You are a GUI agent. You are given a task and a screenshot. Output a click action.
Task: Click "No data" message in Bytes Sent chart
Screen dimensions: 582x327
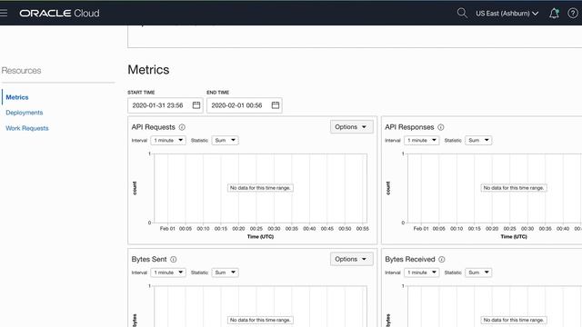coord(260,320)
